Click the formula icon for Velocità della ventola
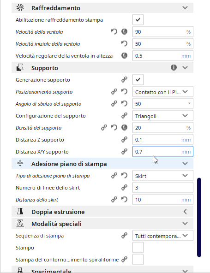The image size is (210, 273). pos(124,32)
